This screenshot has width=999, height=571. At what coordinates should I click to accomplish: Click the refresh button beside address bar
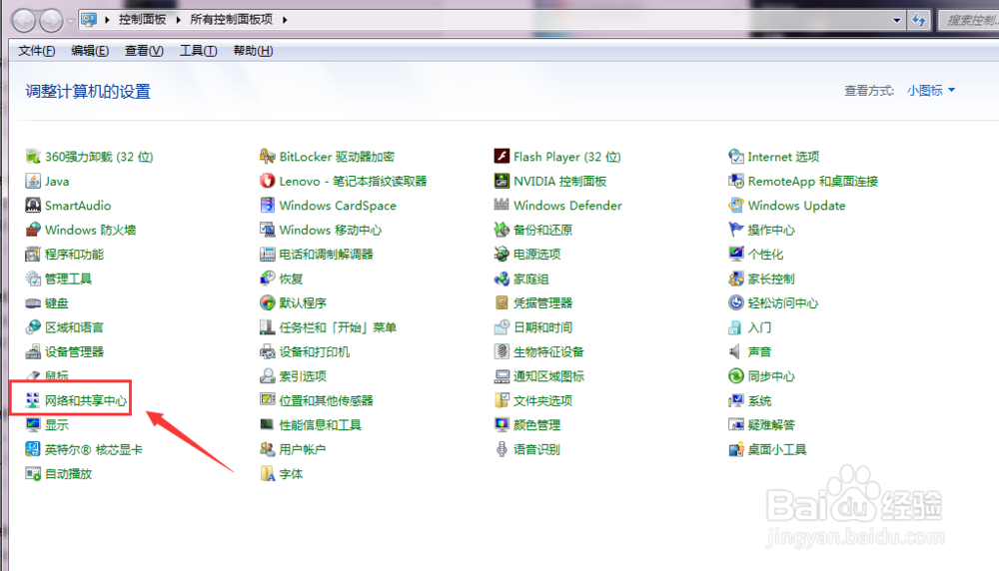coord(919,20)
